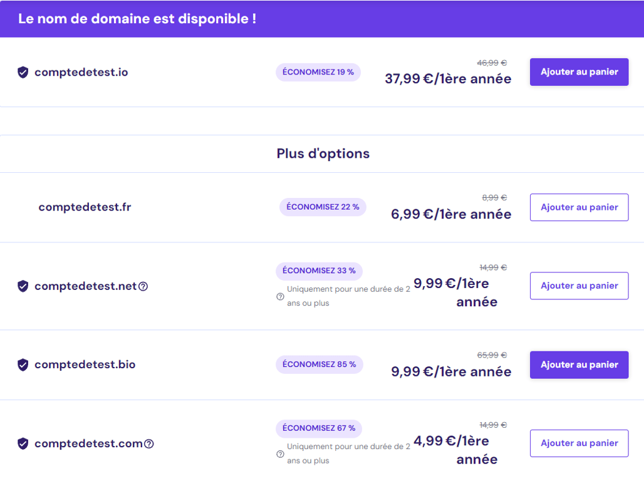Click the help icon near the .com duration note
Image resolution: width=644 pixels, height=481 pixels.
click(x=279, y=453)
